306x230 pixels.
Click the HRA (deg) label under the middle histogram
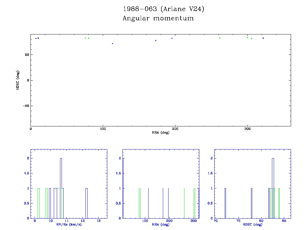click(160, 225)
